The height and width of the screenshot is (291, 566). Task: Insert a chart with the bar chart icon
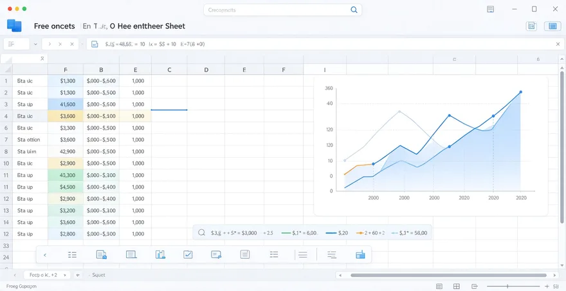coord(160,255)
